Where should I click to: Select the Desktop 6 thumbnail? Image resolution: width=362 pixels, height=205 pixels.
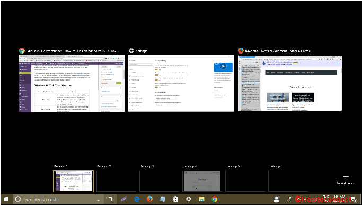point(288,181)
